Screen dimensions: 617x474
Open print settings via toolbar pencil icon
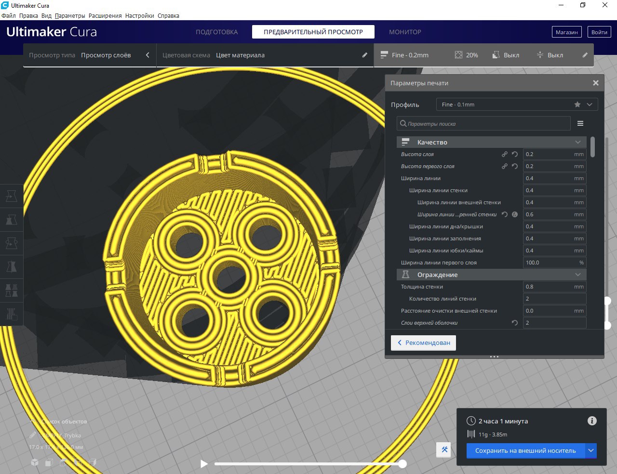click(x=585, y=55)
